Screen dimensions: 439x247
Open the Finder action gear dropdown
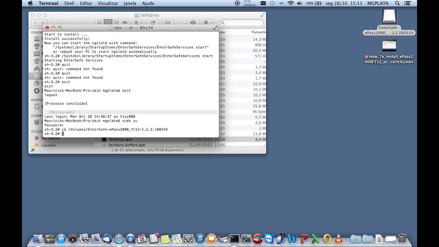point(207,22)
